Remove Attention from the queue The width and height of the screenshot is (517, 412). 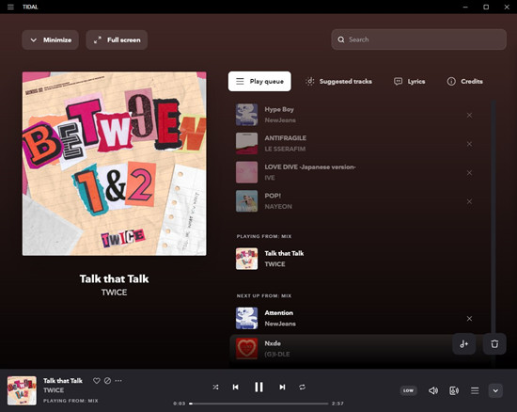click(x=469, y=318)
